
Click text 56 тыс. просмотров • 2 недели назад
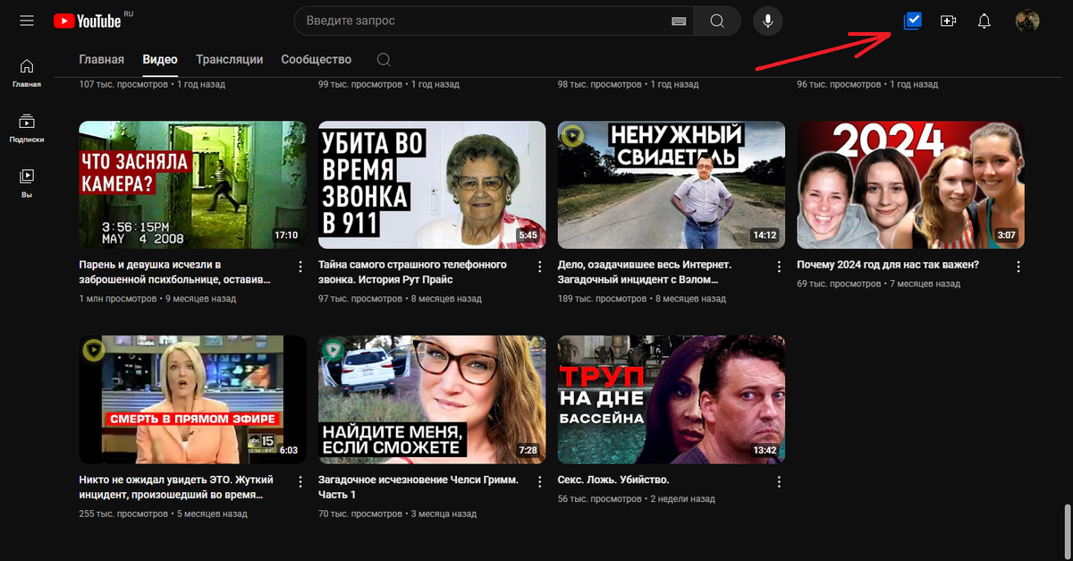[x=637, y=499]
